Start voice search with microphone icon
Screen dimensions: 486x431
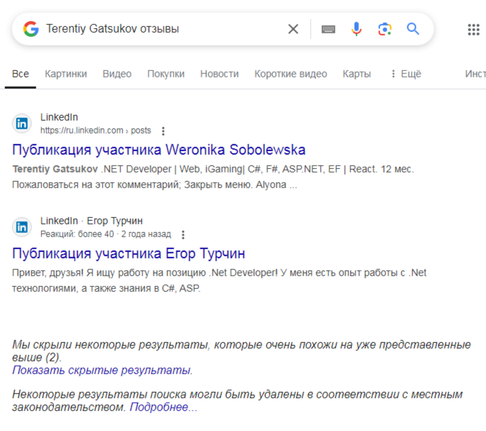(x=357, y=29)
